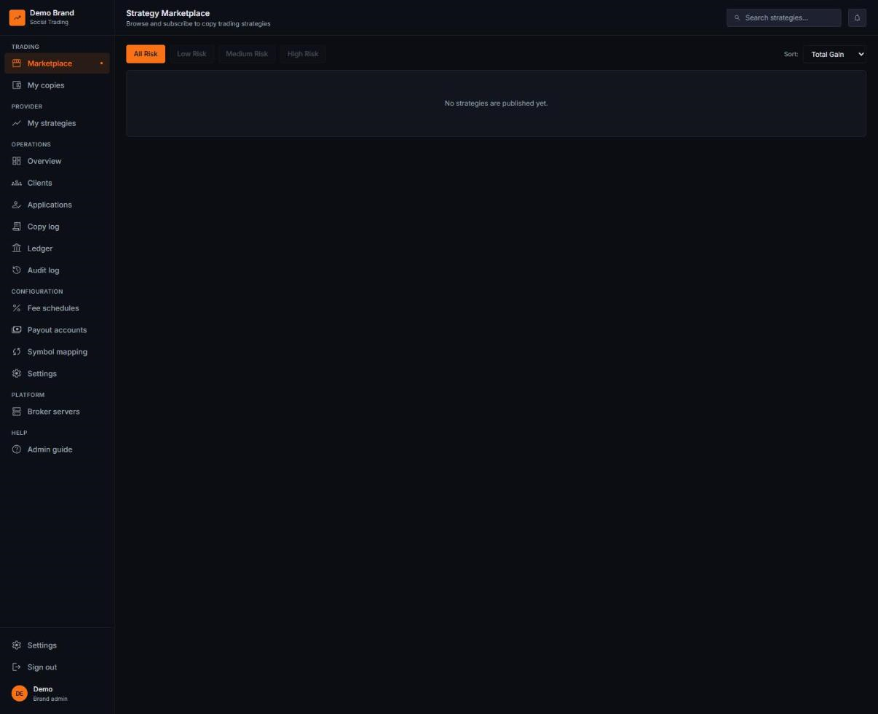
Task: Click the Ledger bank icon
Action: click(17, 248)
